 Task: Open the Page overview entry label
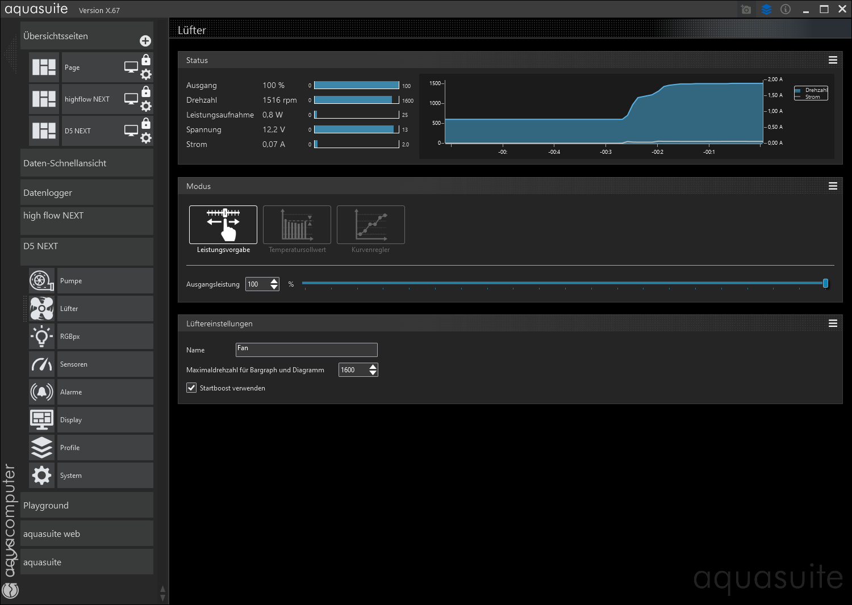72,68
